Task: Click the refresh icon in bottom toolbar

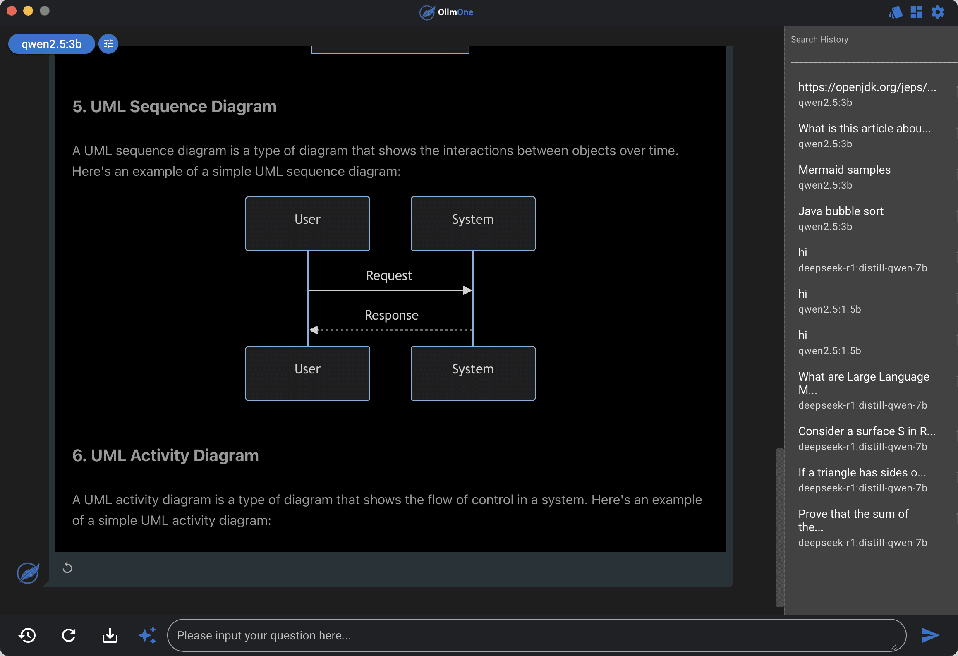Action: (69, 635)
